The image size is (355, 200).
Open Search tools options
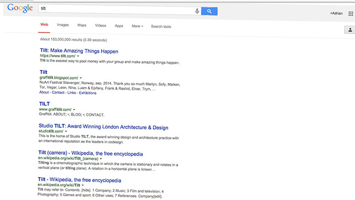click(x=161, y=27)
